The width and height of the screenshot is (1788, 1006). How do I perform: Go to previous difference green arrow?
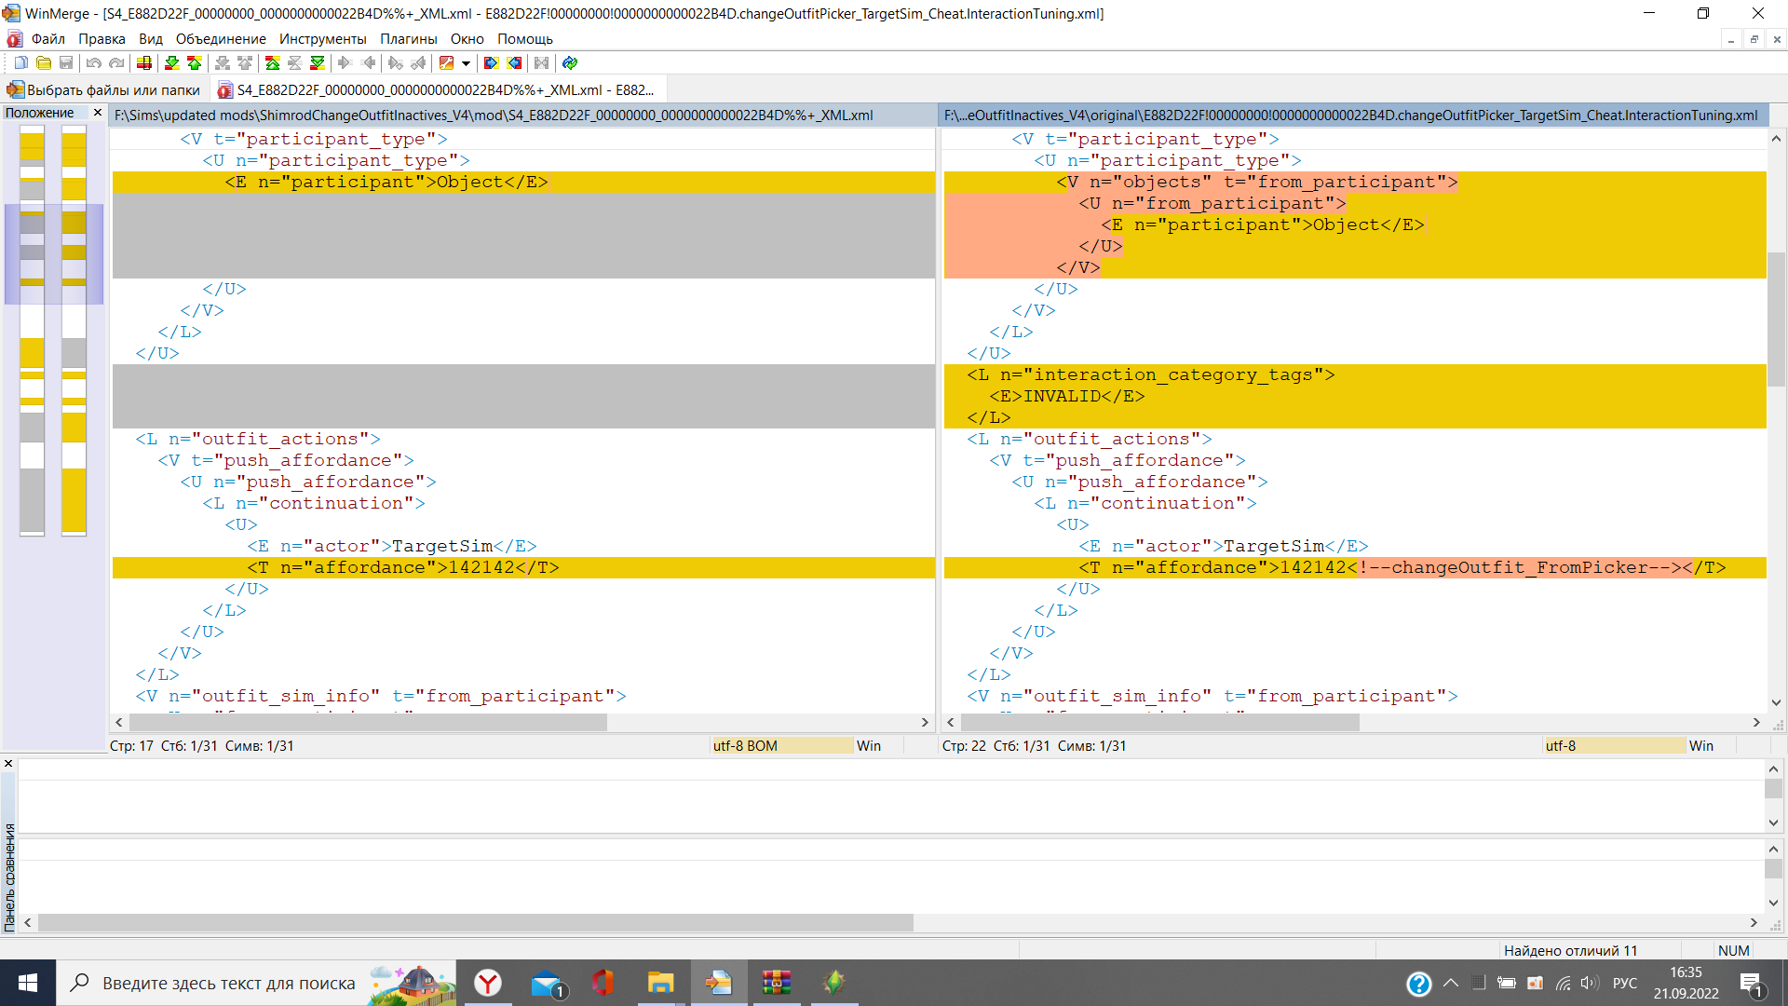194,63
